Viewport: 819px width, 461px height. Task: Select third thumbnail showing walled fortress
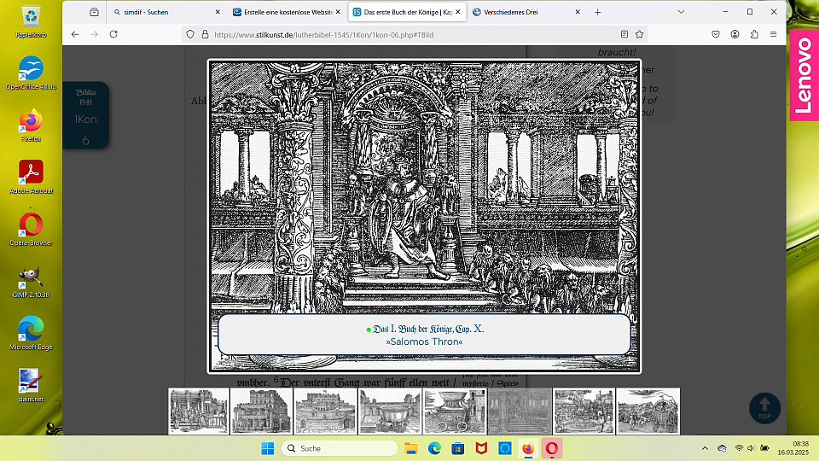point(325,411)
